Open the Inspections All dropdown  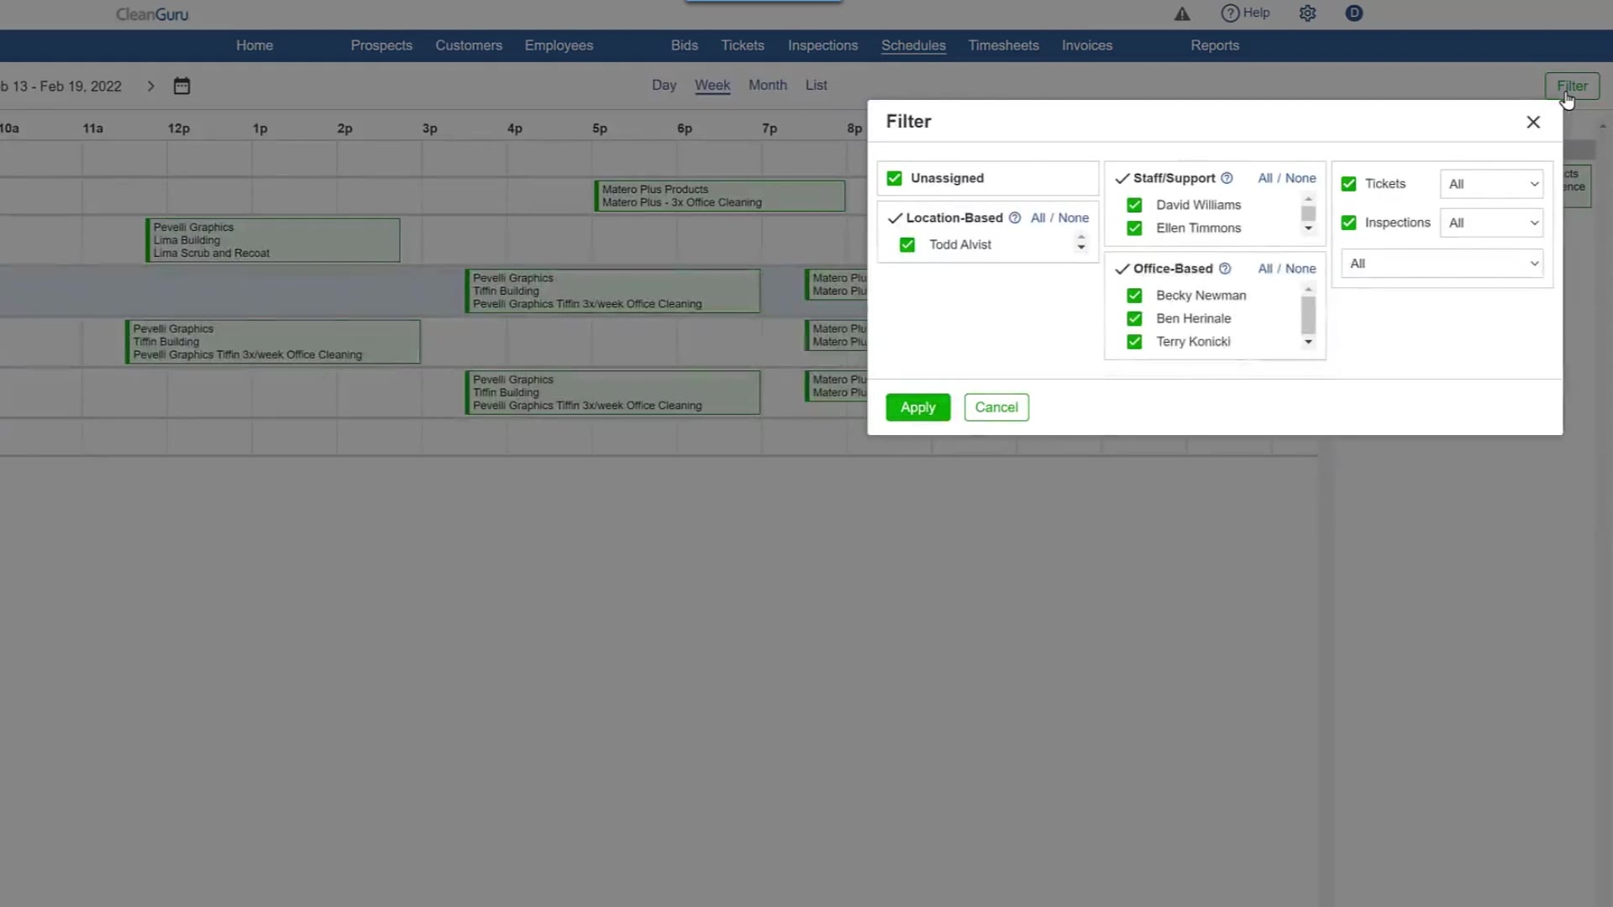click(1491, 223)
